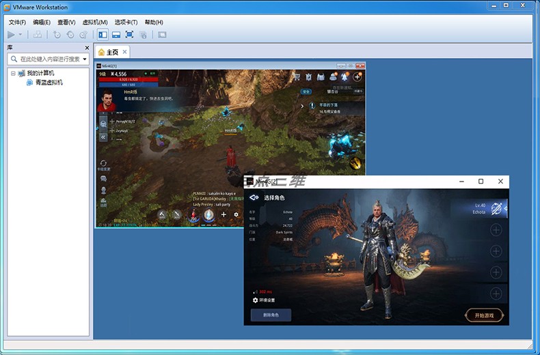The image size is (540, 355).
Task: Click the take snapshot toolbar icon
Action: tap(57, 35)
